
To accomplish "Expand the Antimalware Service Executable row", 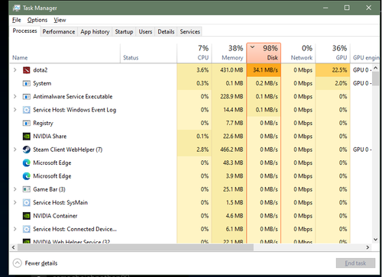I will click(15, 96).
